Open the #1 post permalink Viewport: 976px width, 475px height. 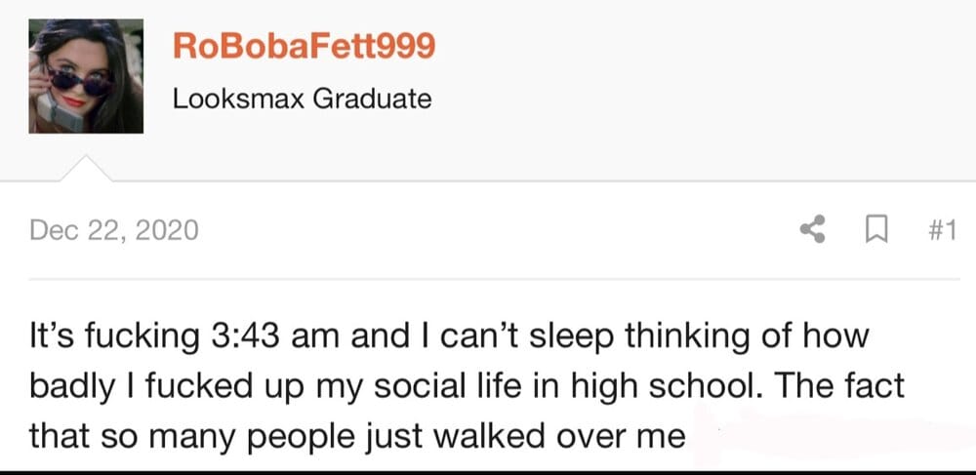coord(939,230)
